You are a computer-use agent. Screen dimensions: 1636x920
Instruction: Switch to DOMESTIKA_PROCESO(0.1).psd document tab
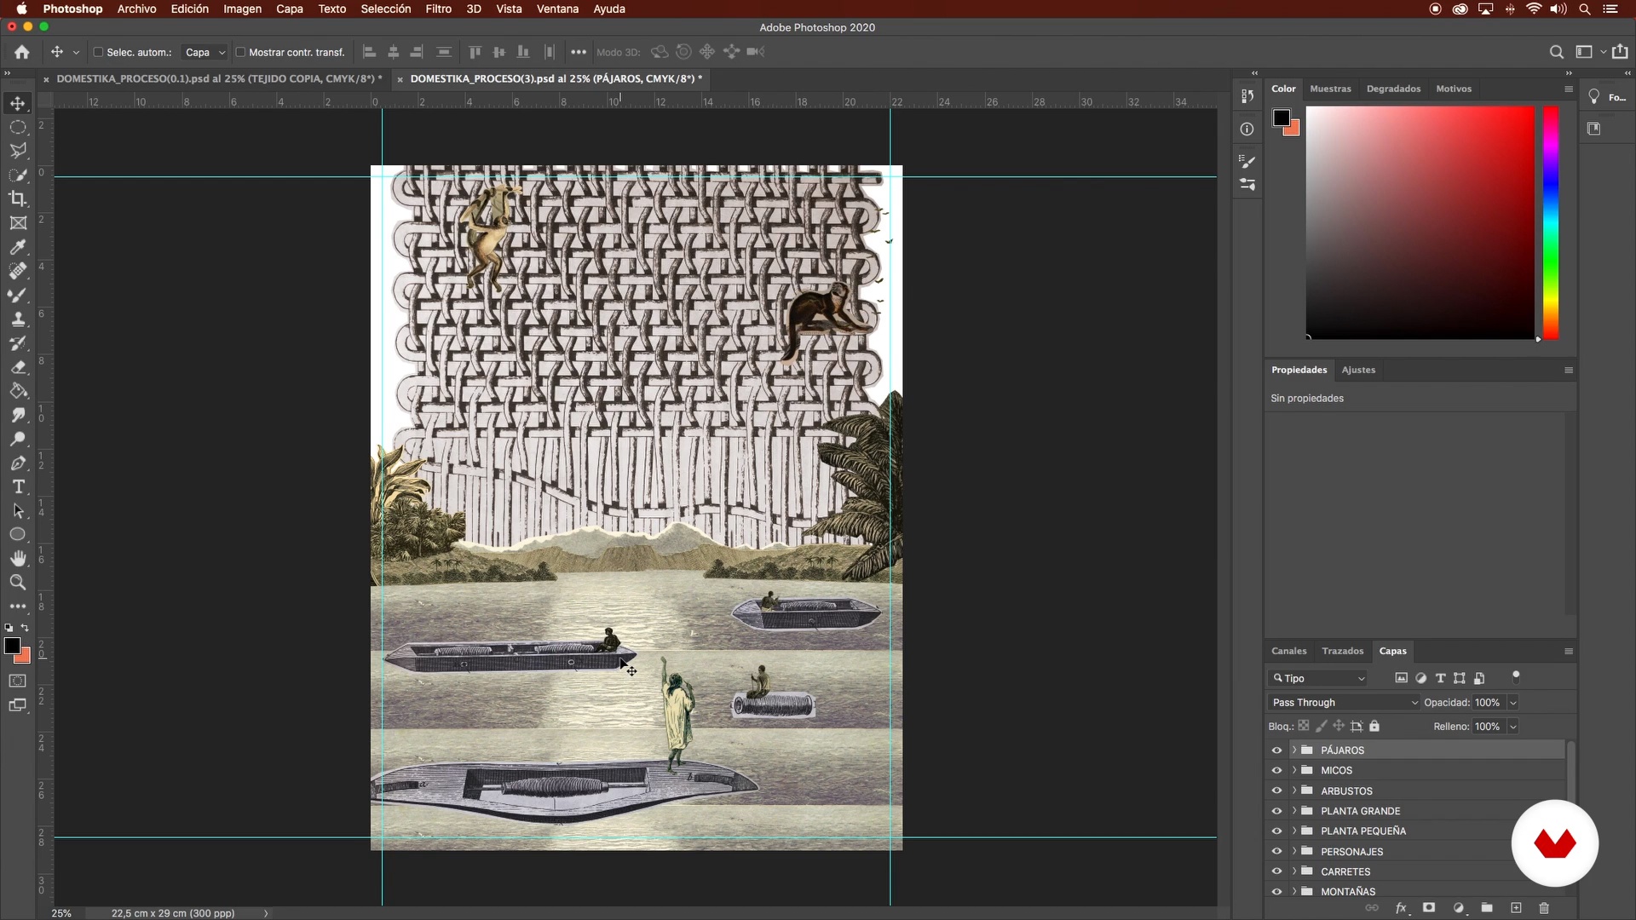(217, 78)
